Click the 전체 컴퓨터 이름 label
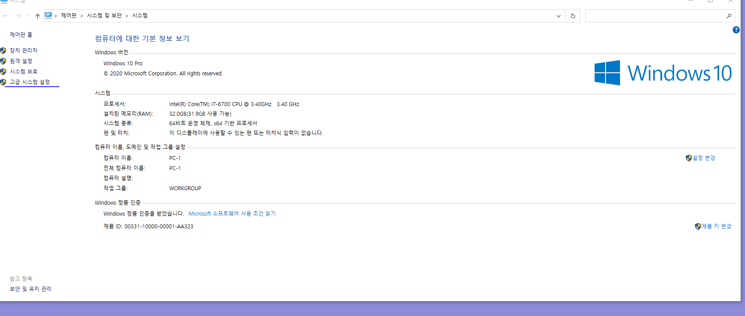The width and height of the screenshot is (745, 316). 124,168
